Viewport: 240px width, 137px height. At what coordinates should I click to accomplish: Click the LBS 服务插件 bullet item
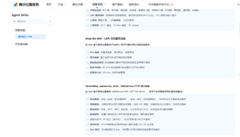point(133,15)
